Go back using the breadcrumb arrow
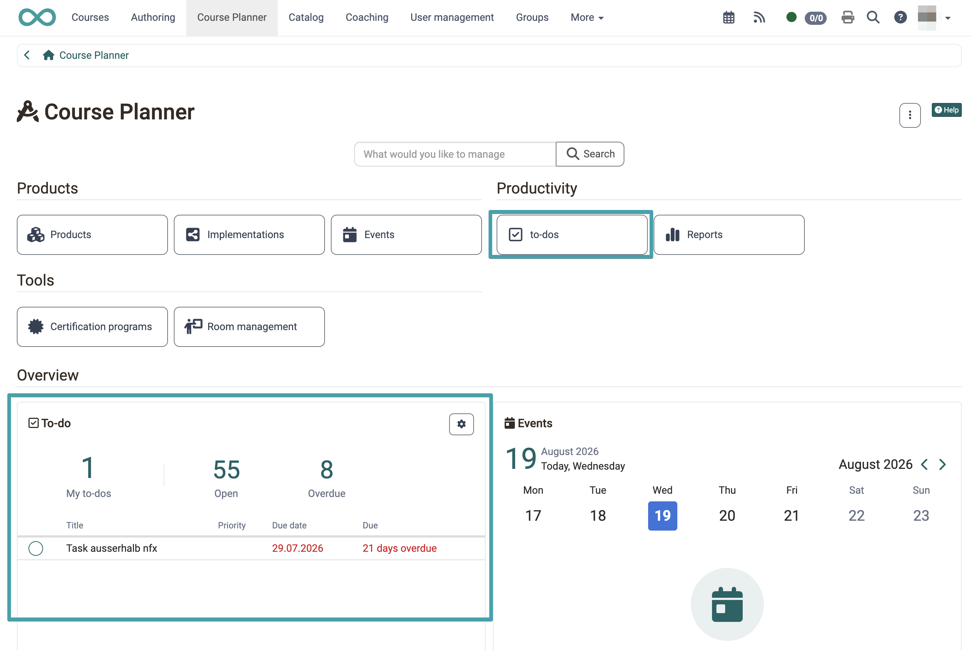The height and width of the screenshot is (650, 972). 27,55
